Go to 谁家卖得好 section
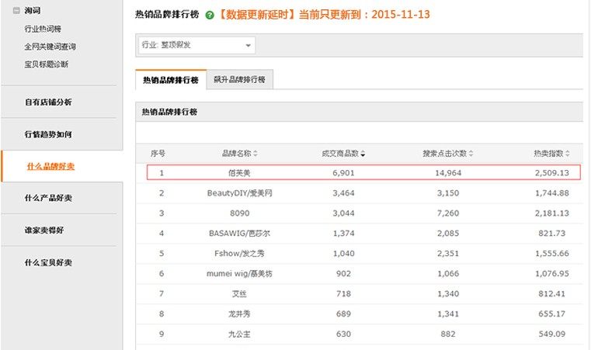 pyautogui.click(x=44, y=230)
